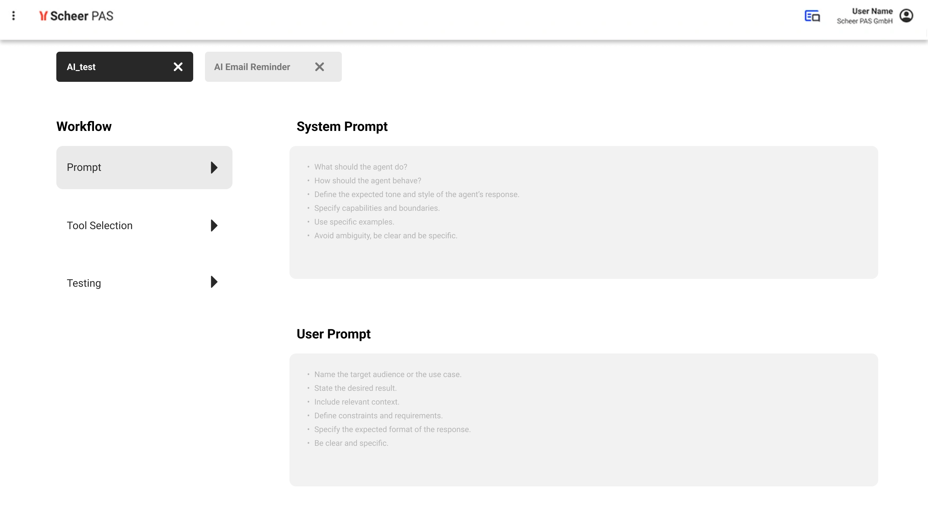
Task: Expand the Prompt step arrow
Action: (214, 167)
